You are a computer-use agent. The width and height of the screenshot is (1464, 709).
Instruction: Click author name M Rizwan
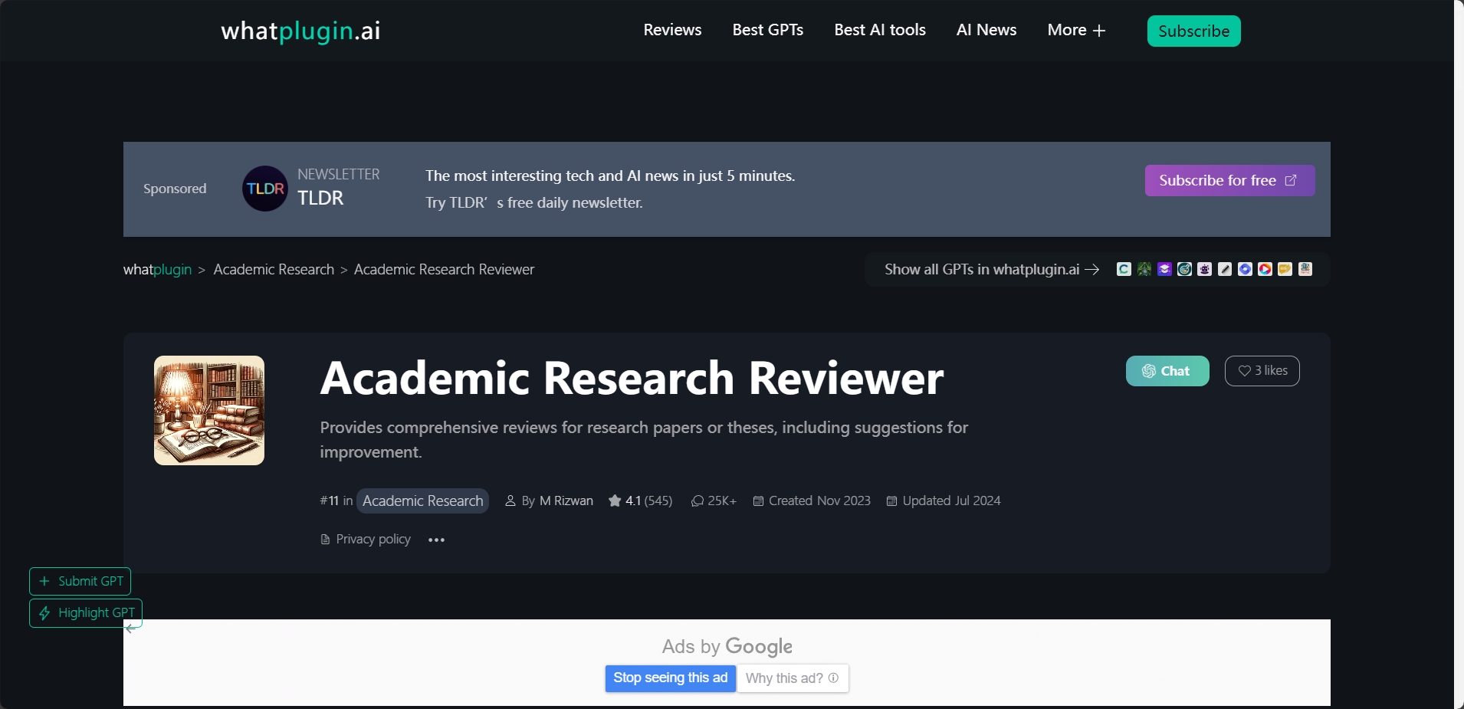tap(566, 501)
